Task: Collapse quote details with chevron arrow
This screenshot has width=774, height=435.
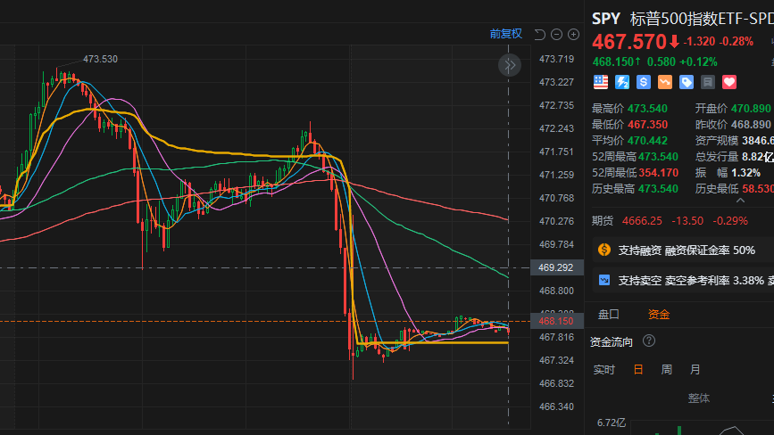Action: (x=740, y=201)
